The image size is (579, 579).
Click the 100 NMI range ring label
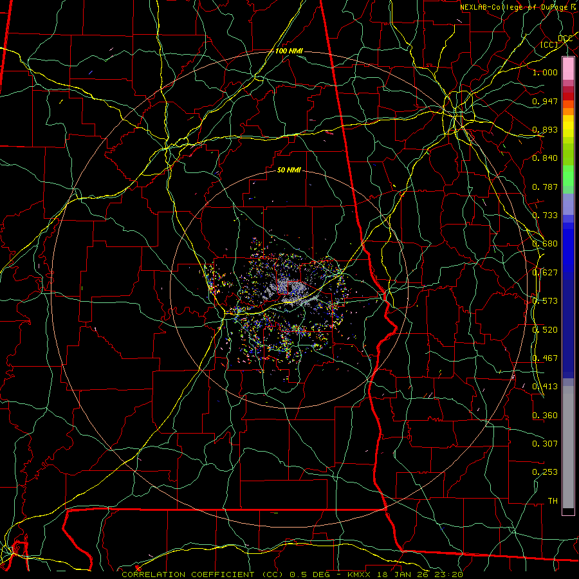click(x=289, y=51)
